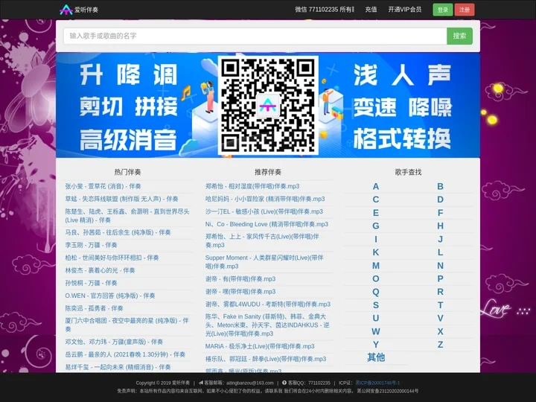Open 柏松 - 世间美好与你环环相扣 link
Image resolution: width=536 pixels, height=402 pixels.
(x=112, y=258)
